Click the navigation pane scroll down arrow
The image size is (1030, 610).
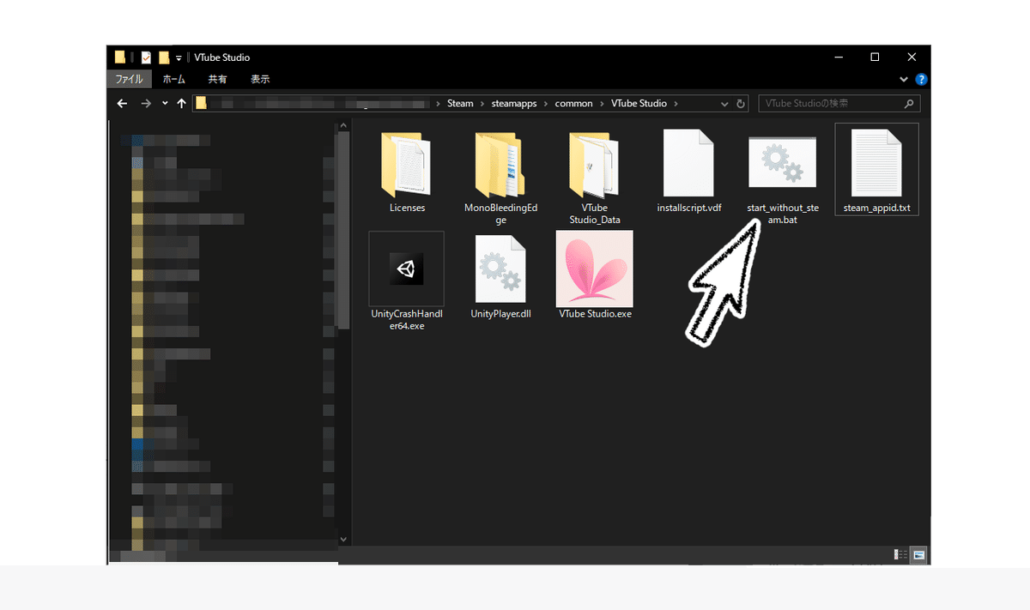[343, 540]
